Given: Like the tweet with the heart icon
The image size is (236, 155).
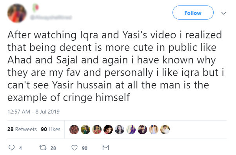Looking at the screenshot, I should coord(74,148).
